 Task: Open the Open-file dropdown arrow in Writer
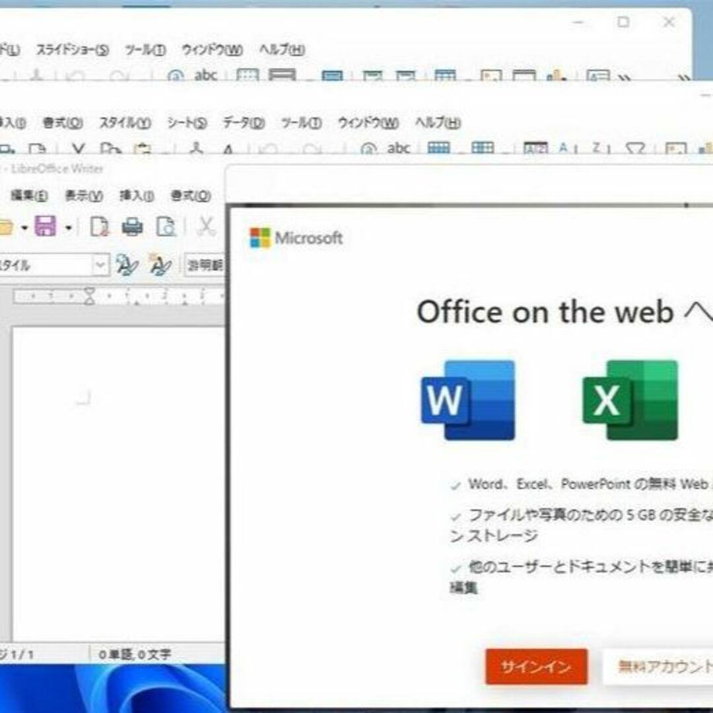24,227
